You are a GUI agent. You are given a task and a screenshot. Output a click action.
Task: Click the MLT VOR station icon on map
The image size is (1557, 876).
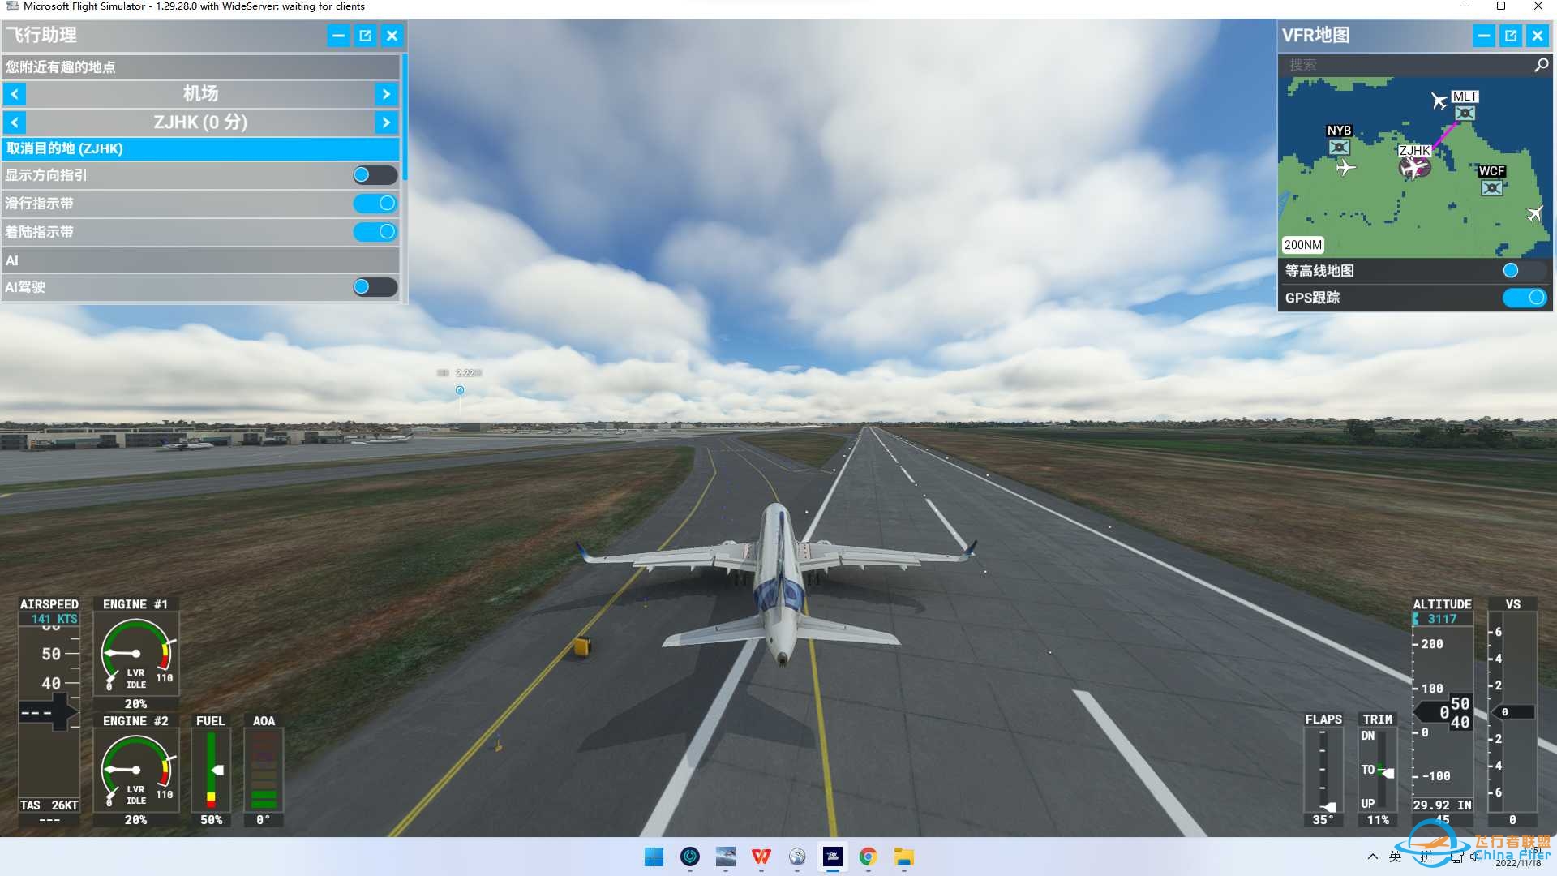[x=1465, y=113]
